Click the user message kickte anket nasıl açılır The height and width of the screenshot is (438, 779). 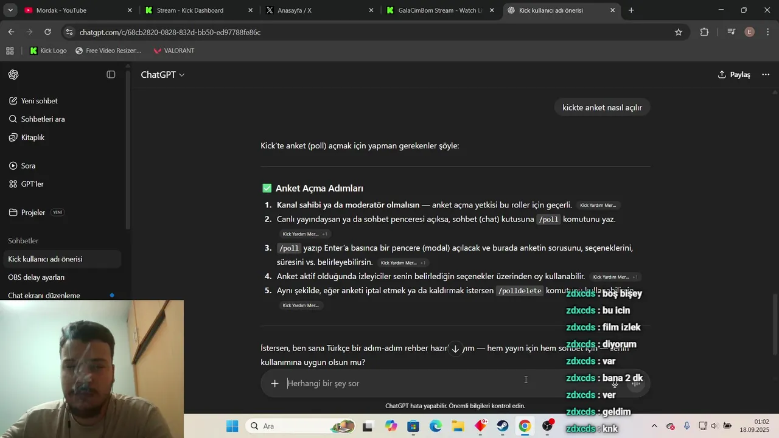pyautogui.click(x=602, y=108)
